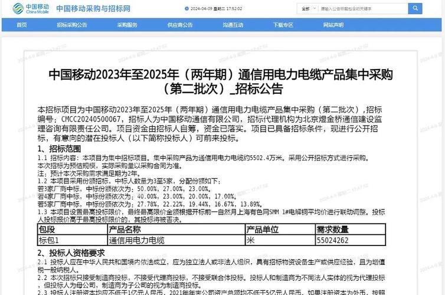445x295 pixels.
Task: Click the blue search magnifier button
Action: click(x=415, y=8)
